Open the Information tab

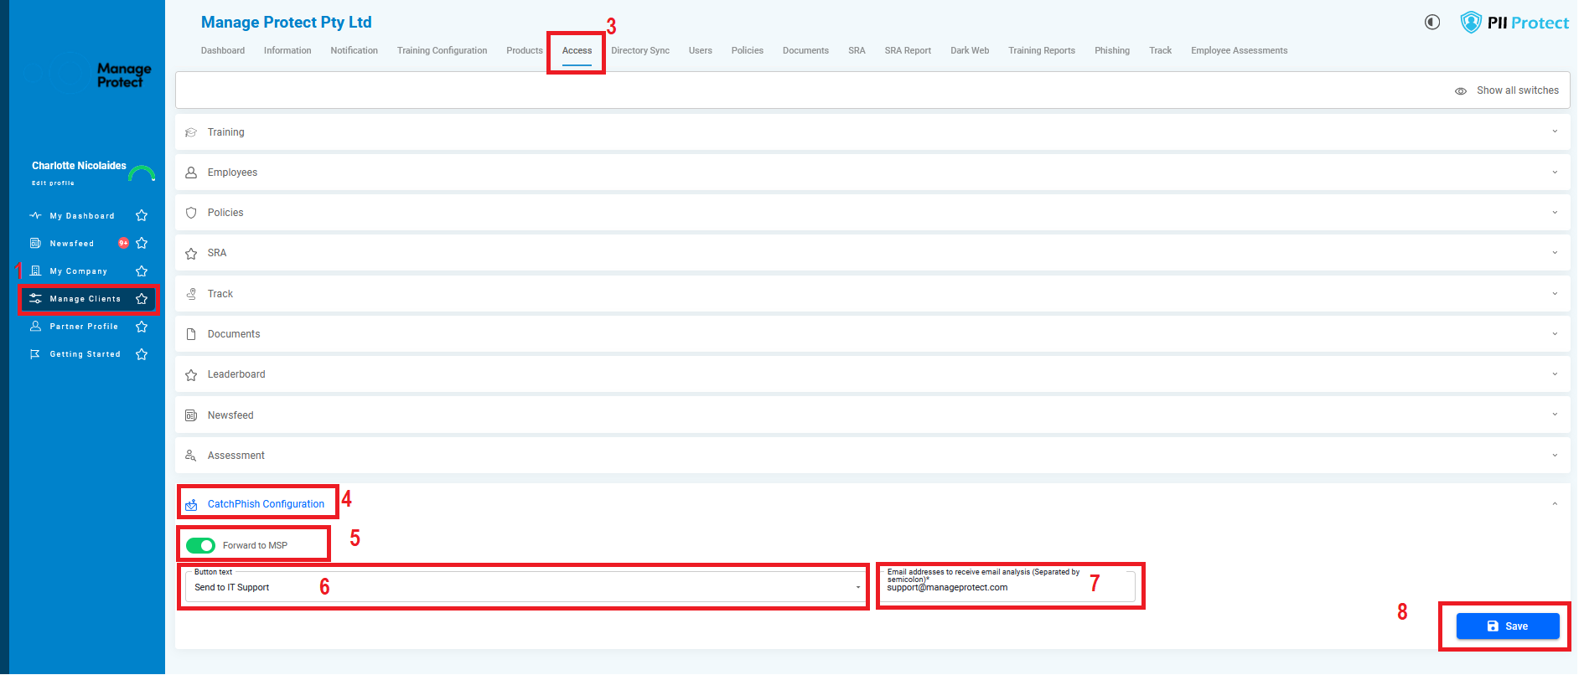click(287, 51)
